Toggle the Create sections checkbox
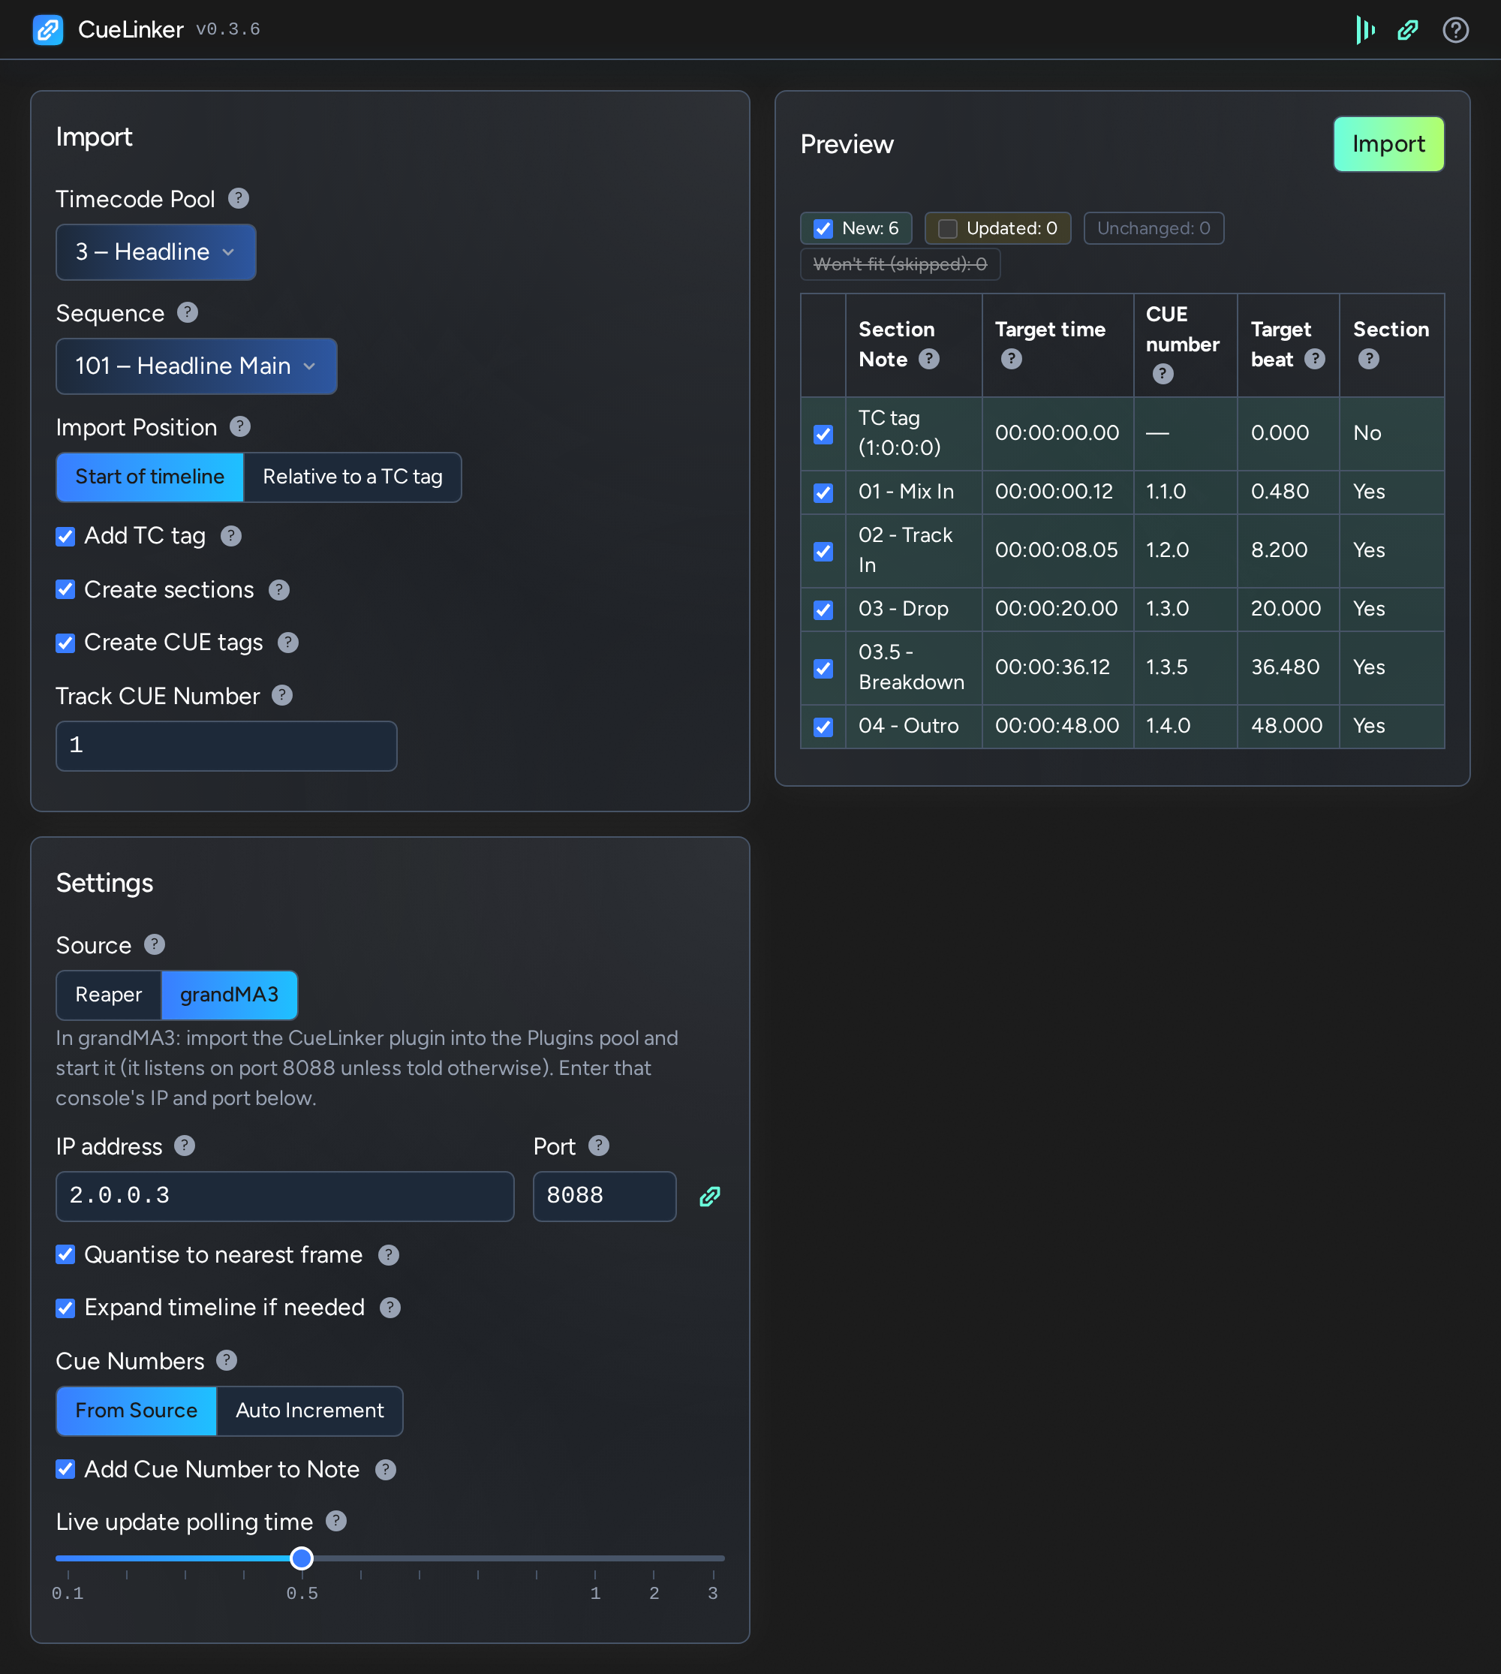This screenshot has width=1501, height=1674. 65,589
